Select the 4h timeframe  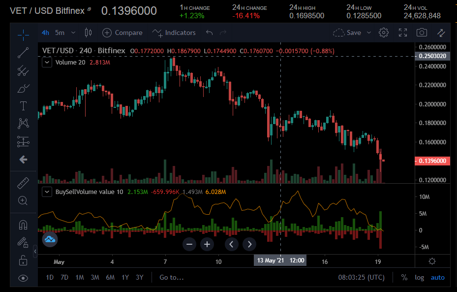pyautogui.click(x=45, y=32)
